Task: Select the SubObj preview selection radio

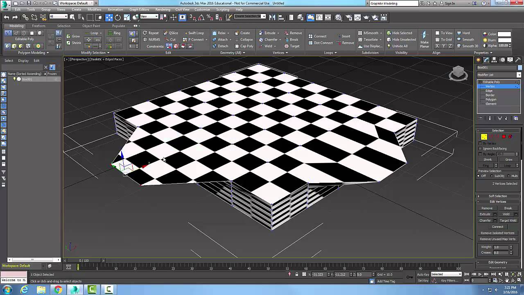Action: pyautogui.click(x=492, y=176)
